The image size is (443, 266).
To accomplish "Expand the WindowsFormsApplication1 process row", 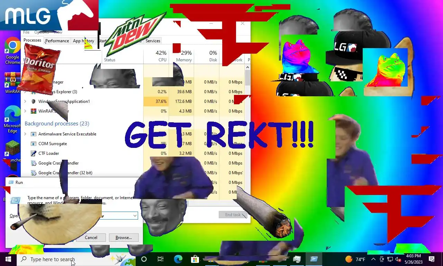I will 25,101.
